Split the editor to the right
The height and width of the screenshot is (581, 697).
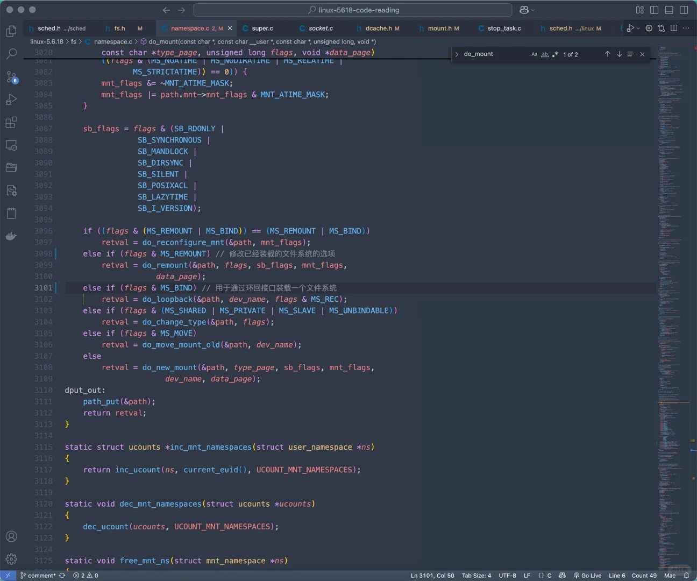click(674, 29)
